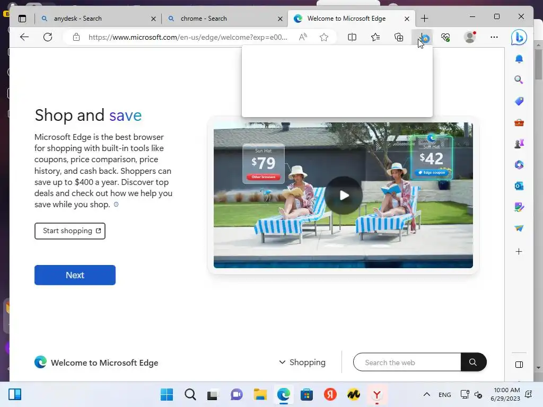
Task: Open ENG language switcher
Action: [x=445, y=394]
